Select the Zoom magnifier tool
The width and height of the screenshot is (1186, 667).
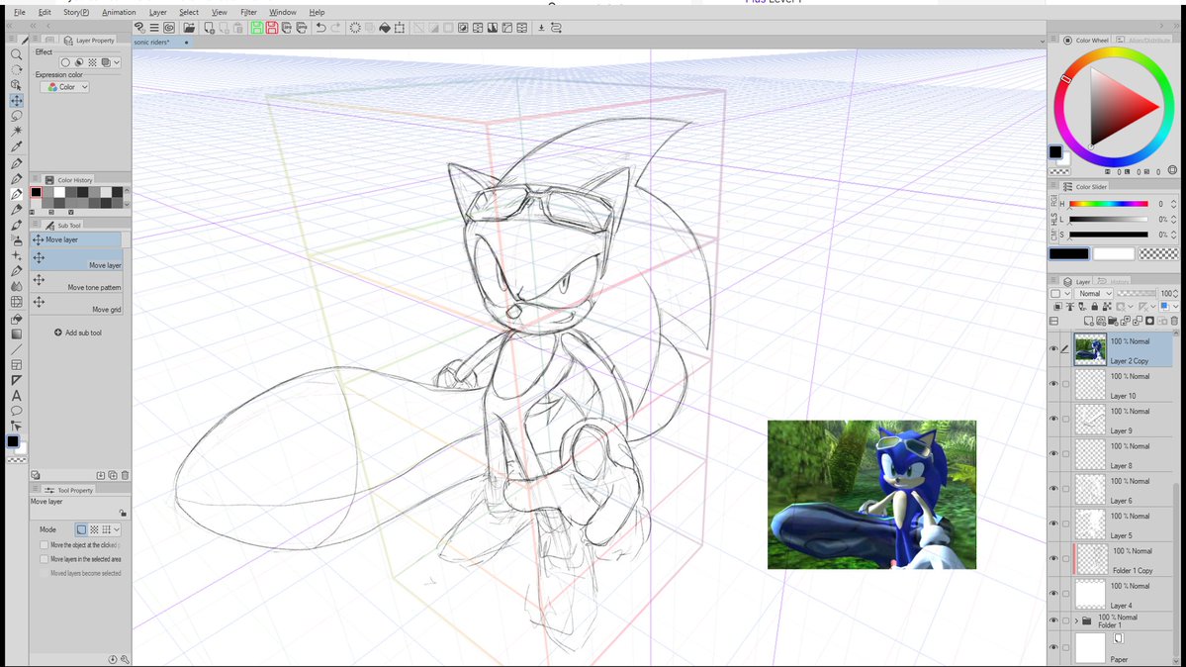click(16, 54)
